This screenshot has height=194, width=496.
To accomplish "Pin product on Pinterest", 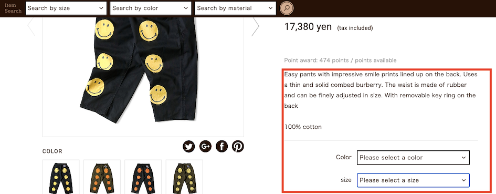I will point(238,147).
